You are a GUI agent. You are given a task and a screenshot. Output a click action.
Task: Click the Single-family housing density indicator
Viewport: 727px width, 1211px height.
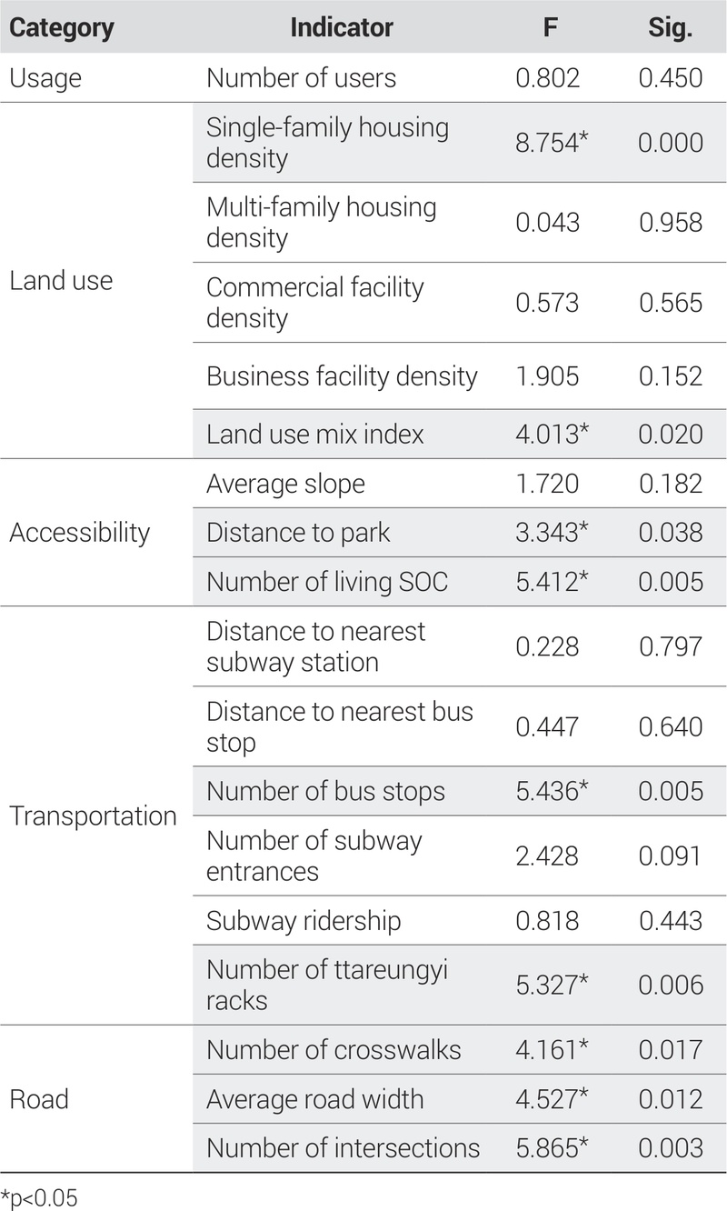click(x=327, y=143)
